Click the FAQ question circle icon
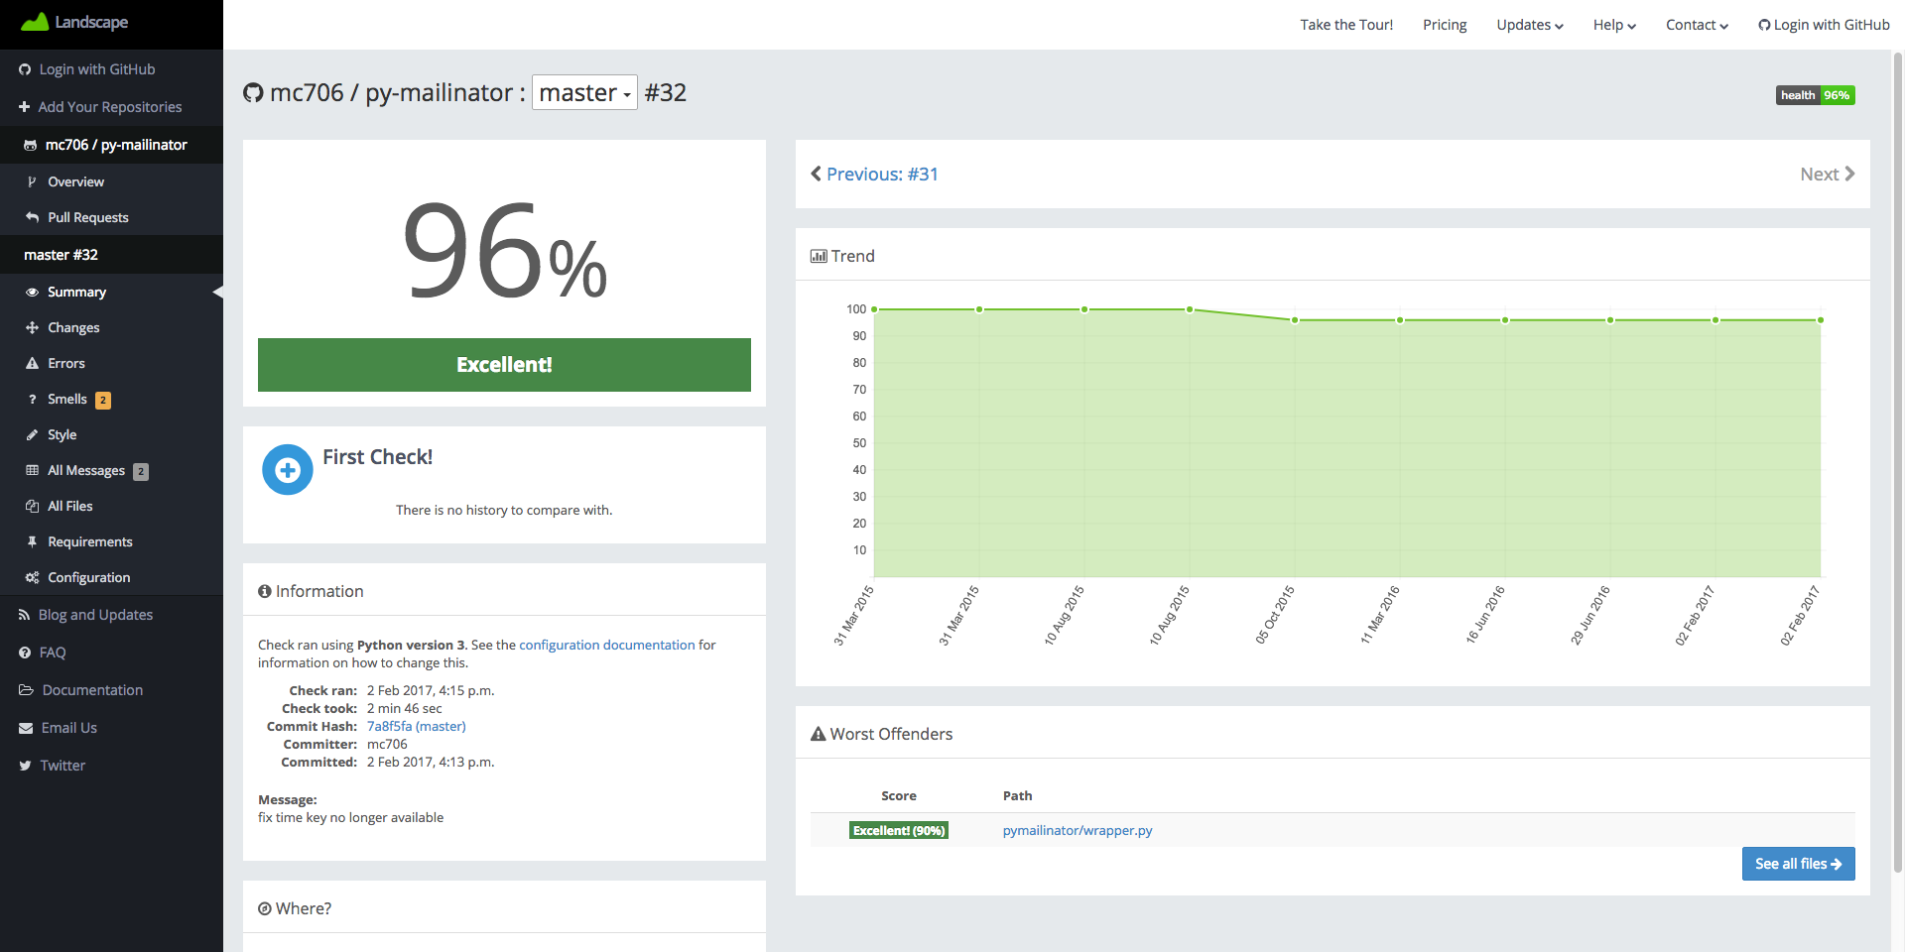1905x952 pixels. point(25,653)
